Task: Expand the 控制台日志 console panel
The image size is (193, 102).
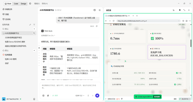Action: (106, 99)
